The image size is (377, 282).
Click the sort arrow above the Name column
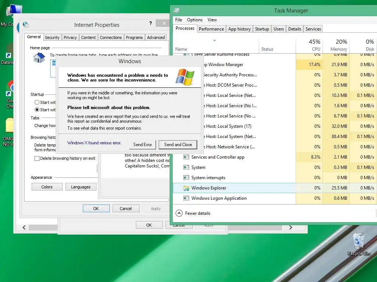(215, 40)
